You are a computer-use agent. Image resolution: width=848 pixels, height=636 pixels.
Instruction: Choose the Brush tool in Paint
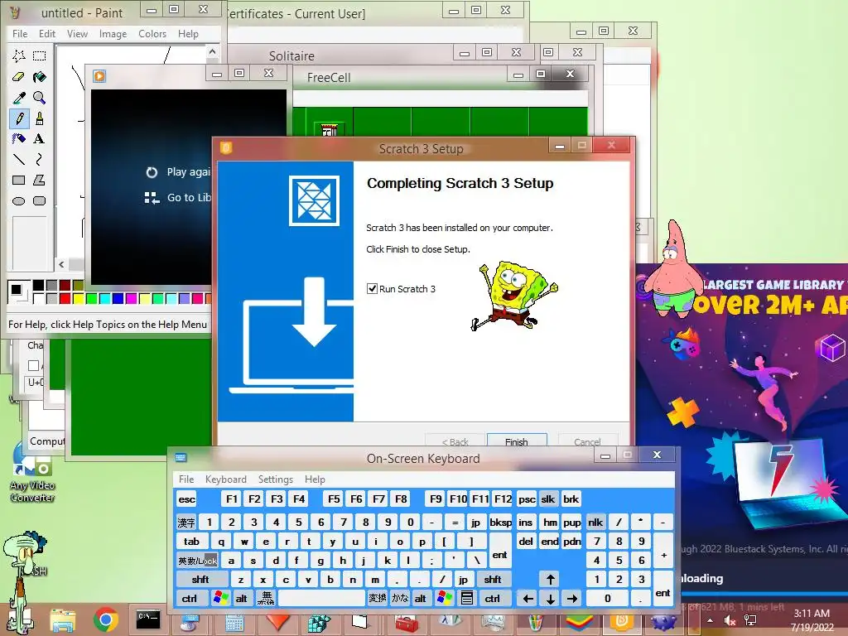[39, 118]
